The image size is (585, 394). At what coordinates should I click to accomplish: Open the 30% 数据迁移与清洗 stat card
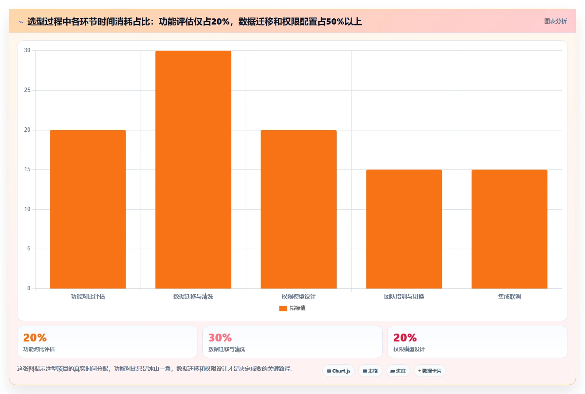(x=292, y=342)
